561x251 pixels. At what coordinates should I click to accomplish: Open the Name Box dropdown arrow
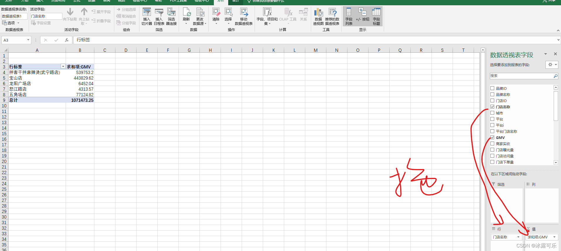pyautogui.click(x=28, y=40)
